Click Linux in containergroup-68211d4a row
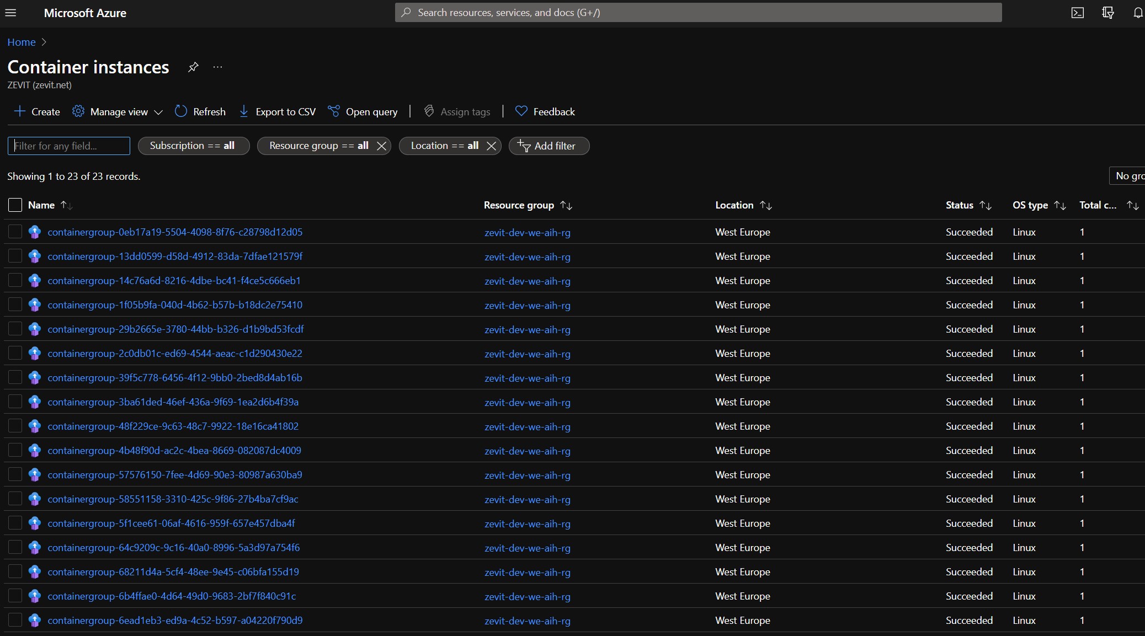Screen dimensions: 1145x636 pyautogui.click(x=1024, y=572)
